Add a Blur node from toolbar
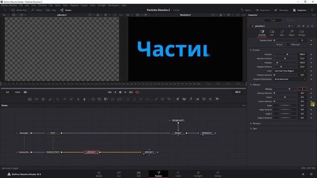 pos(85,99)
